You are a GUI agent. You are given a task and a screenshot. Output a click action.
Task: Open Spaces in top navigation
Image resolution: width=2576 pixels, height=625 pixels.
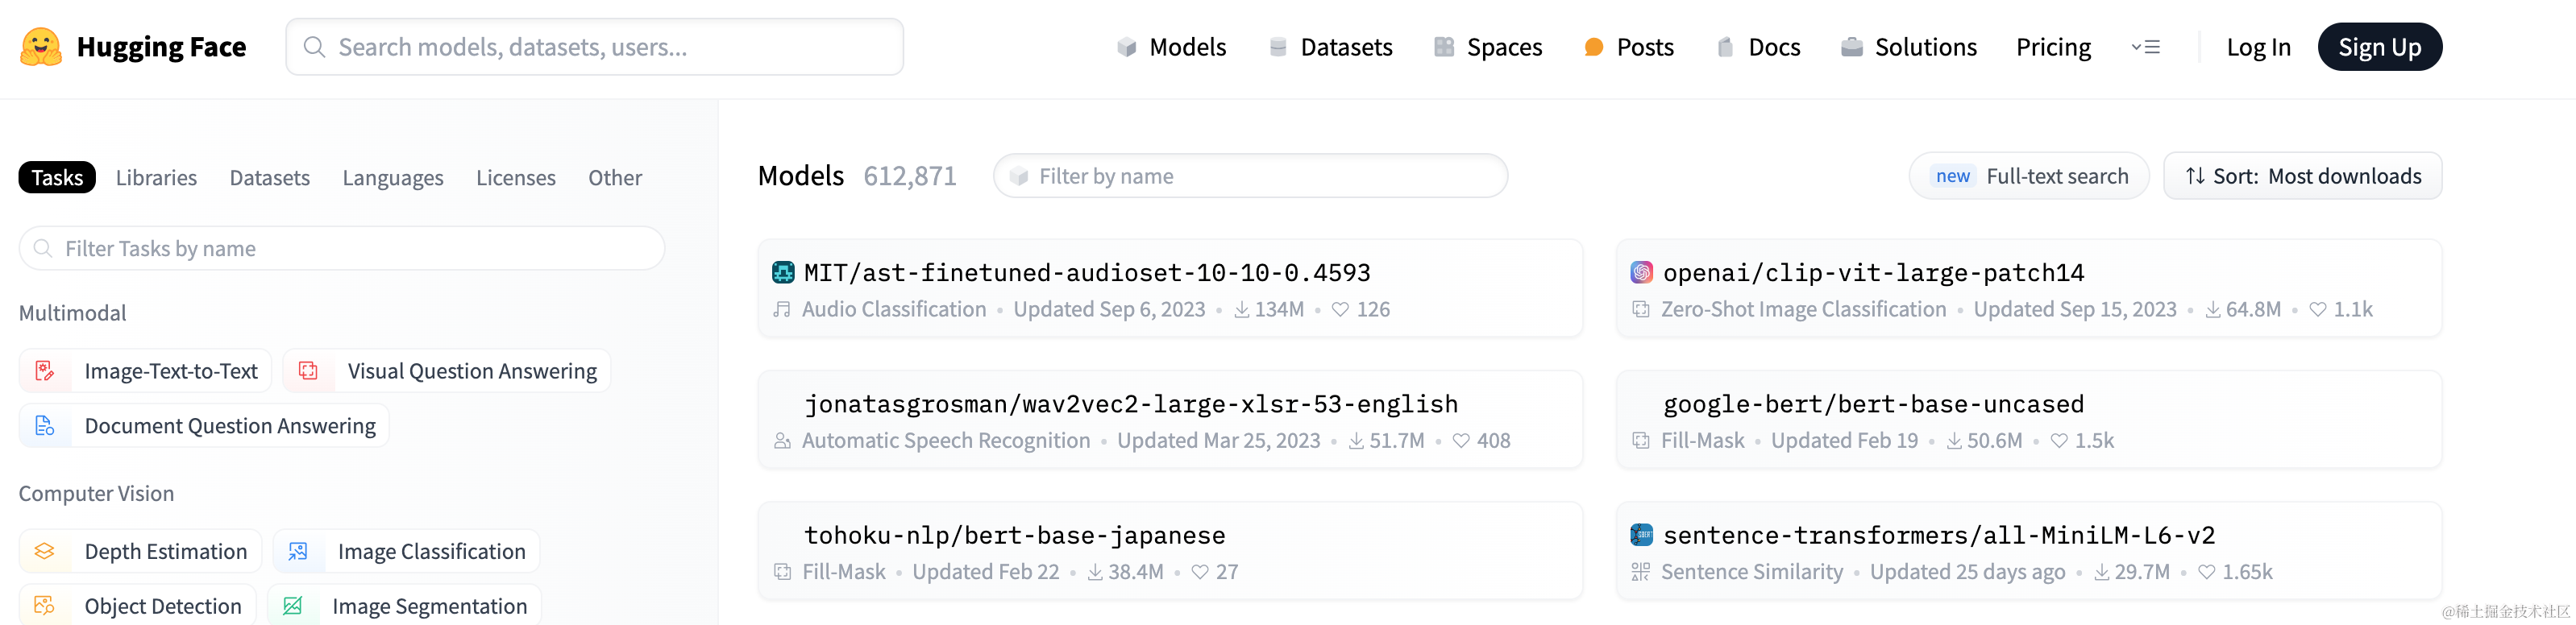click(1488, 47)
